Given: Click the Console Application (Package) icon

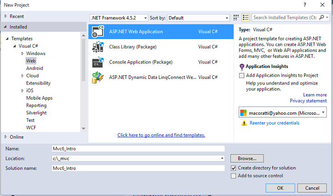Looking at the screenshot, I should (98, 62).
